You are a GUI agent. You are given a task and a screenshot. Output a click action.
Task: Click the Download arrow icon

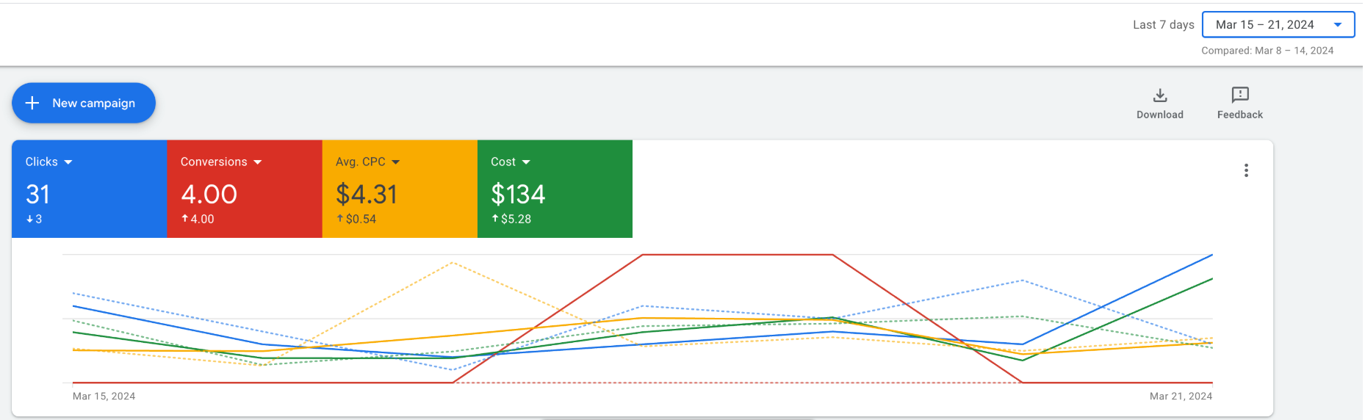[1160, 95]
